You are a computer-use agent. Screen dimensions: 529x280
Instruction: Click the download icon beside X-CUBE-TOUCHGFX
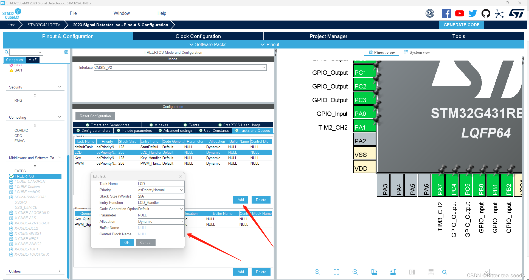tap(11, 254)
